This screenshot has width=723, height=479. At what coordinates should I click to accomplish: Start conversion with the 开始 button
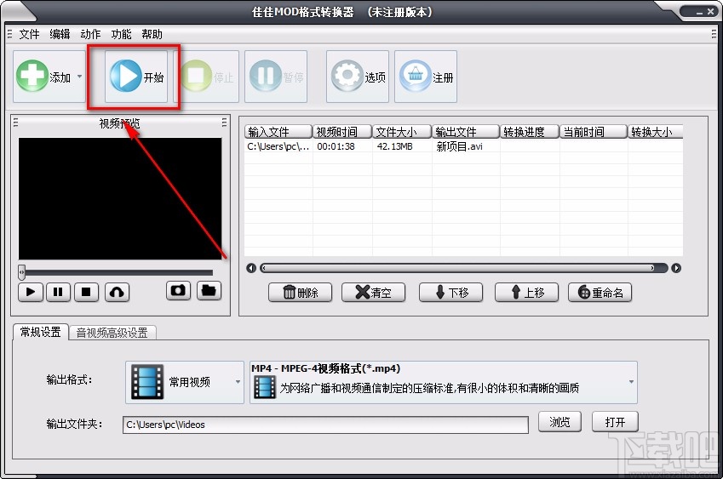[x=136, y=77]
